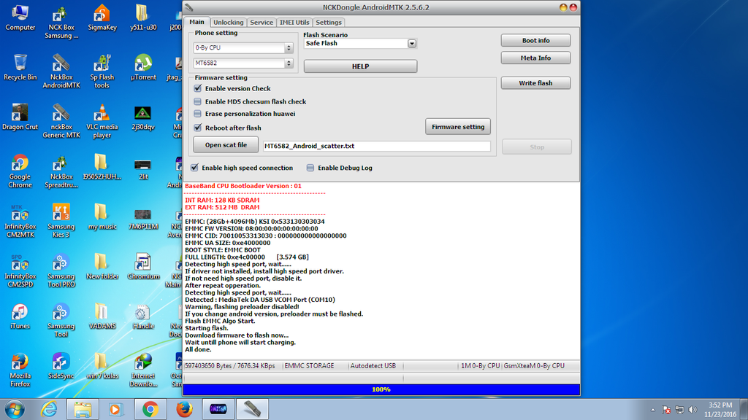Click the Open scat file button
Image resolution: width=748 pixels, height=420 pixels.
click(x=226, y=145)
